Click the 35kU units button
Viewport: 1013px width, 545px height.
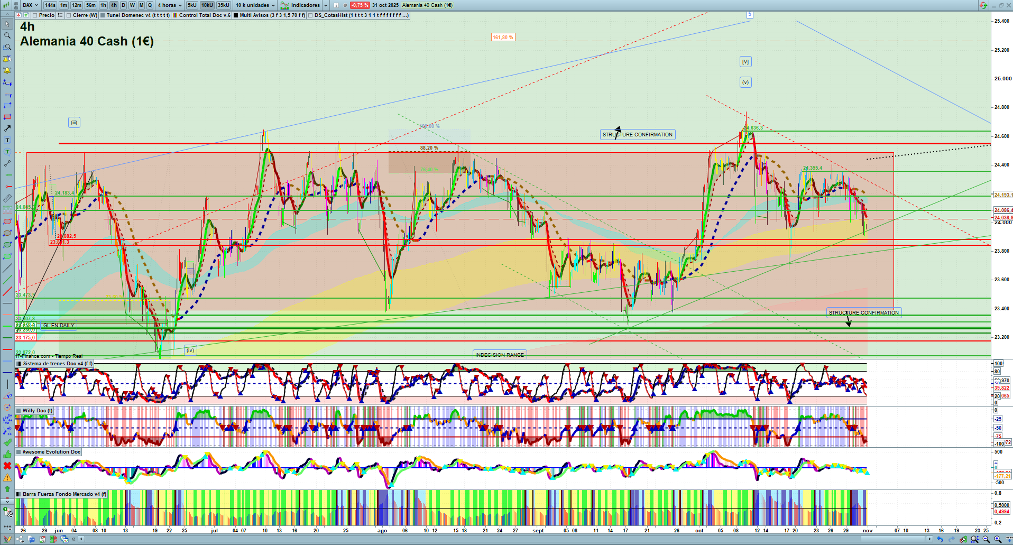pos(224,5)
